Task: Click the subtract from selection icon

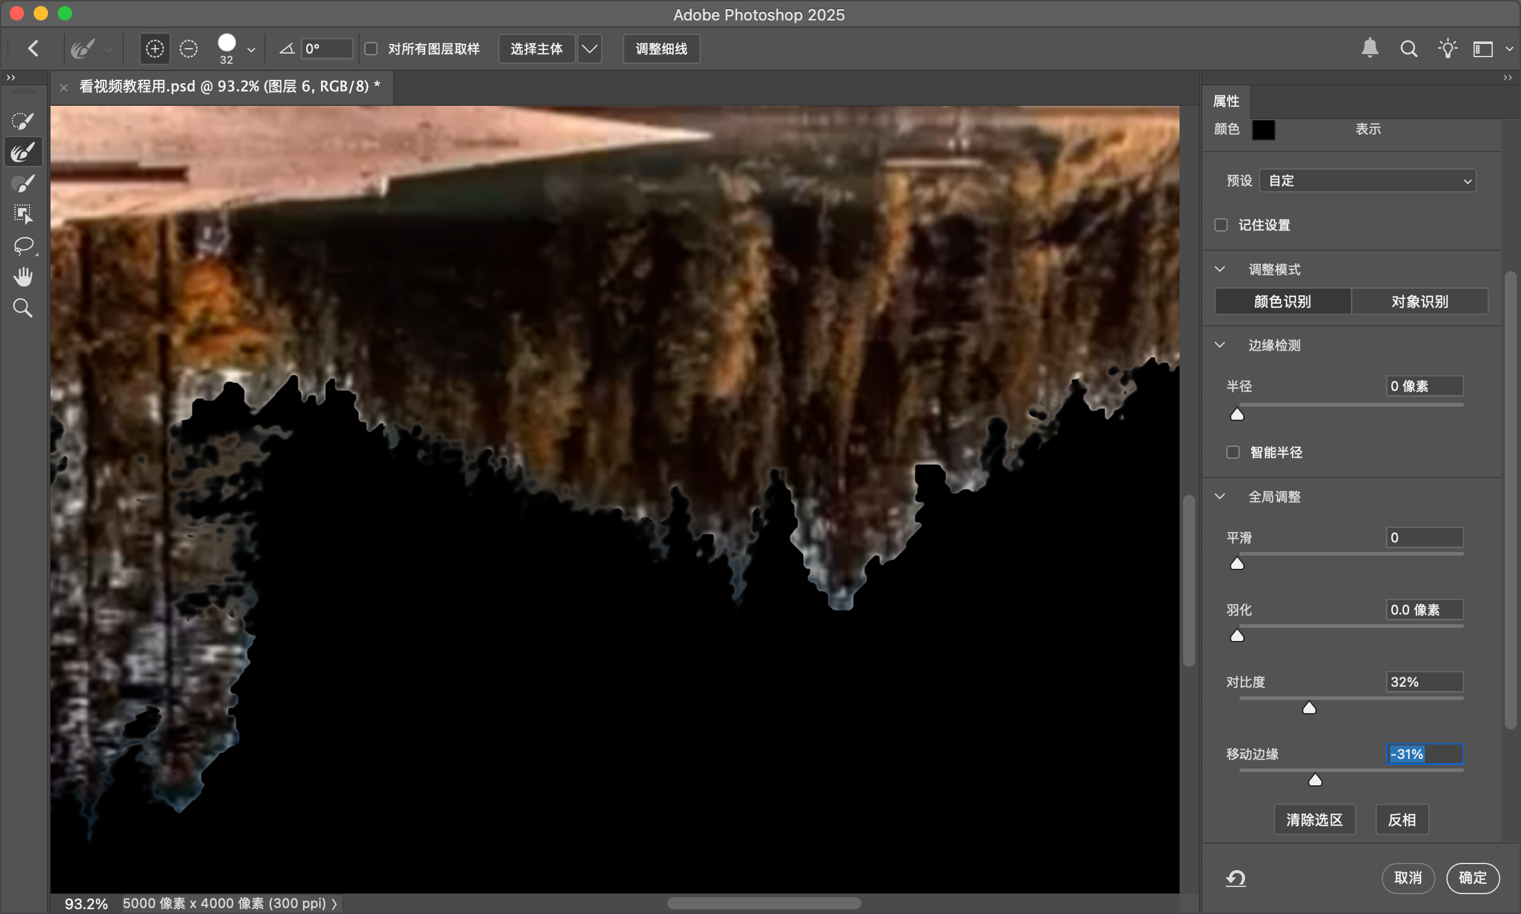Action: point(188,49)
